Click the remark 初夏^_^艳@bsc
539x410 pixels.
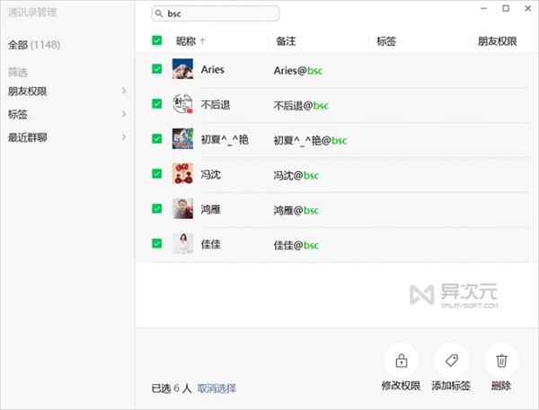click(311, 141)
